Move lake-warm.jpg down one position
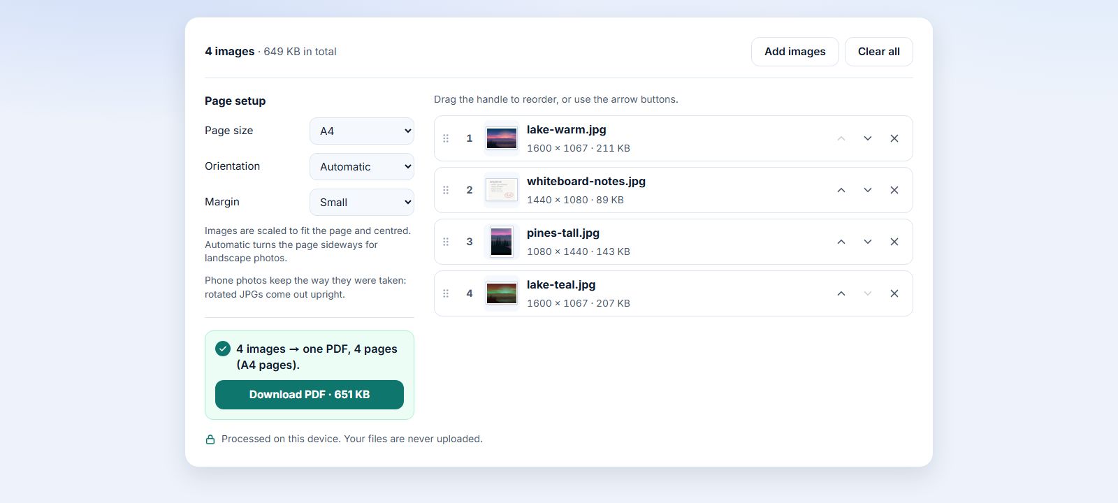This screenshot has height=503, width=1118. [868, 138]
